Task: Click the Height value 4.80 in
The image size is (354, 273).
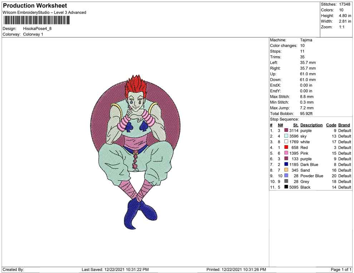Action: [345, 16]
